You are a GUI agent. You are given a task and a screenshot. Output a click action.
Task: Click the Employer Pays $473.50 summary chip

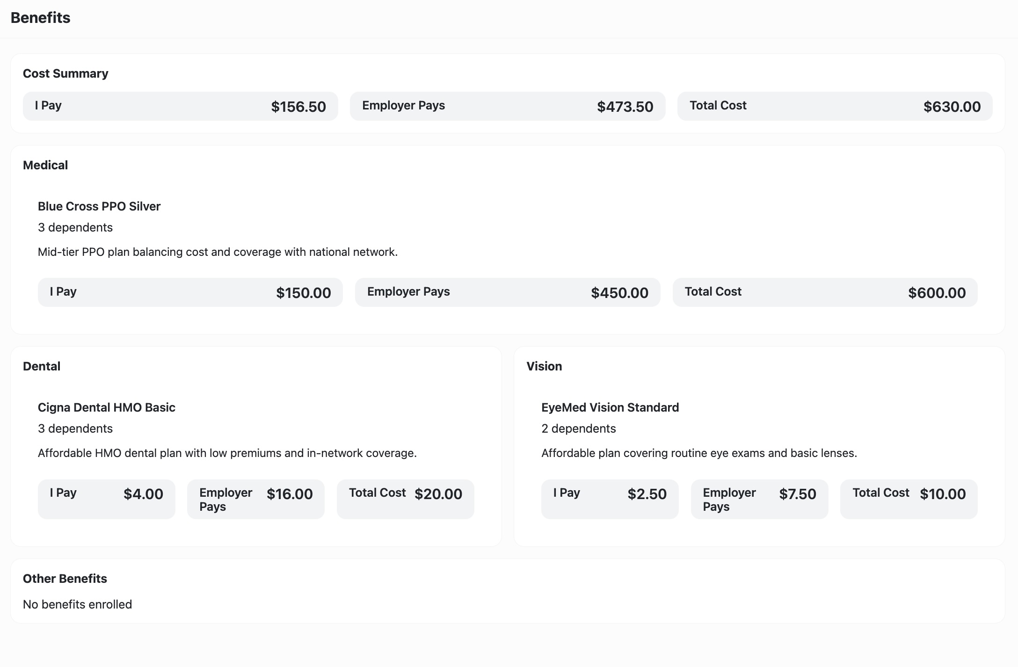[508, 106]
